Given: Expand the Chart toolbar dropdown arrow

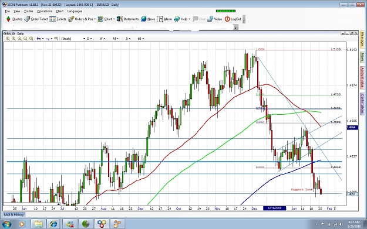Looking at the screenshot, I should (114, 19).
